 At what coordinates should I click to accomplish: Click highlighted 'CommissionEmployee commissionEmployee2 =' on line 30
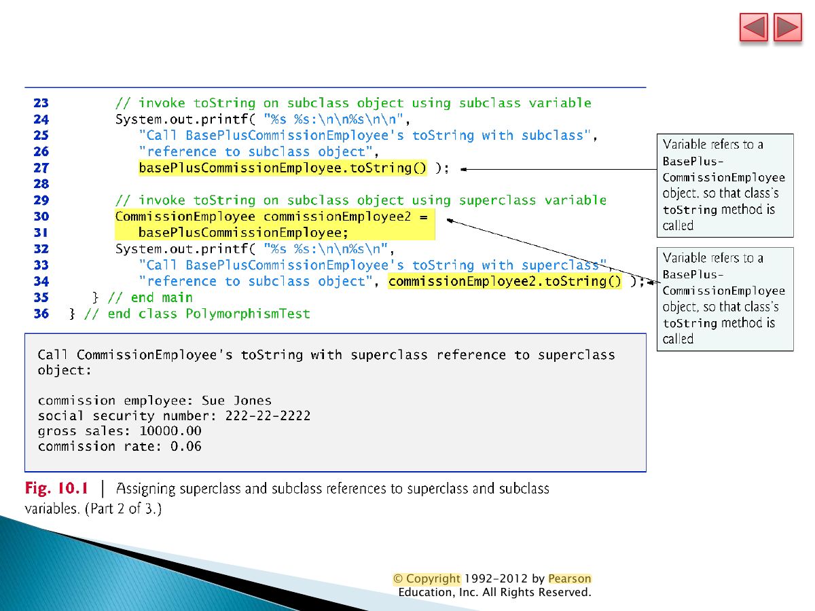pyautogui.click(x=272, y=217)
